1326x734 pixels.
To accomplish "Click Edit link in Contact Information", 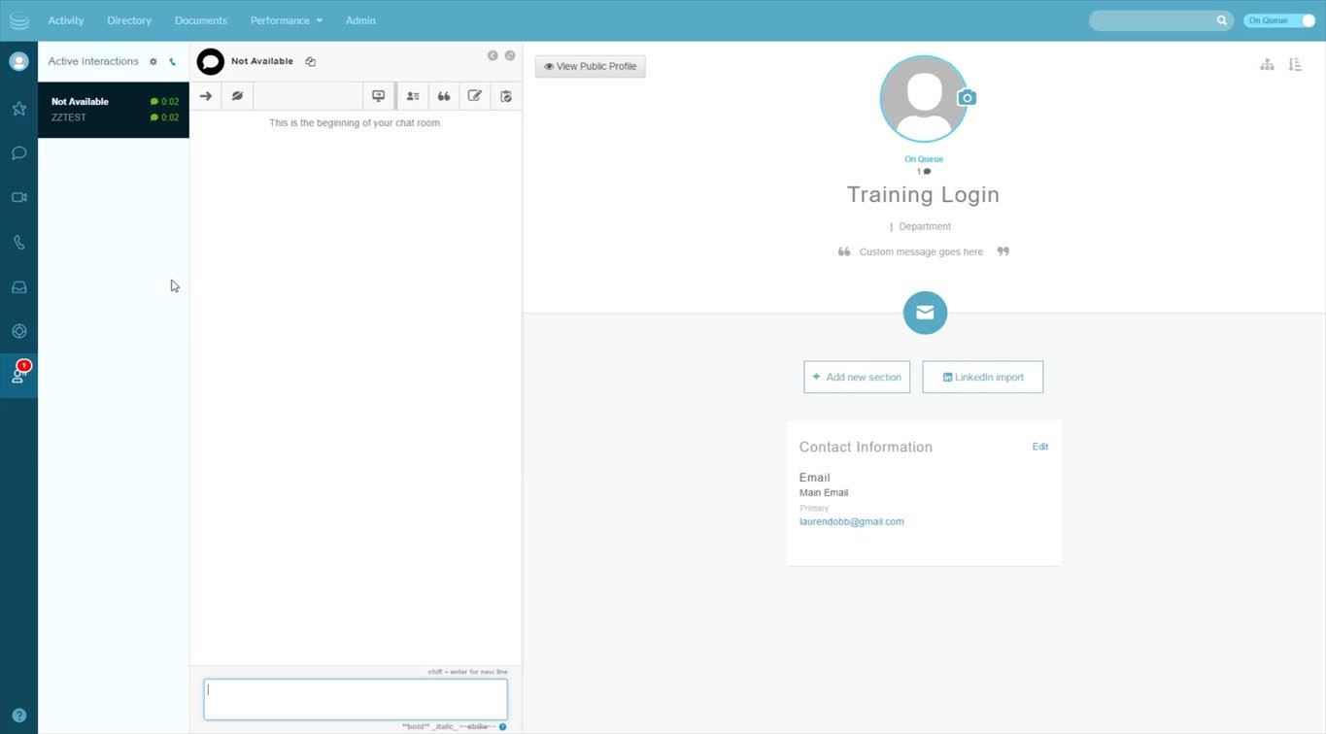I will coord(1039,447).
